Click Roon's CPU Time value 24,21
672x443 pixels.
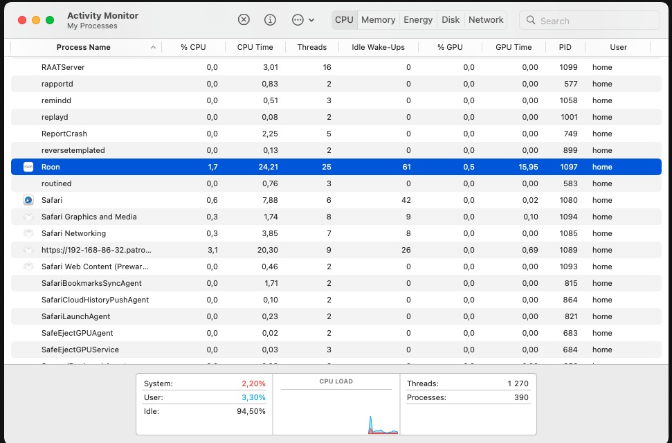point(269,167)
